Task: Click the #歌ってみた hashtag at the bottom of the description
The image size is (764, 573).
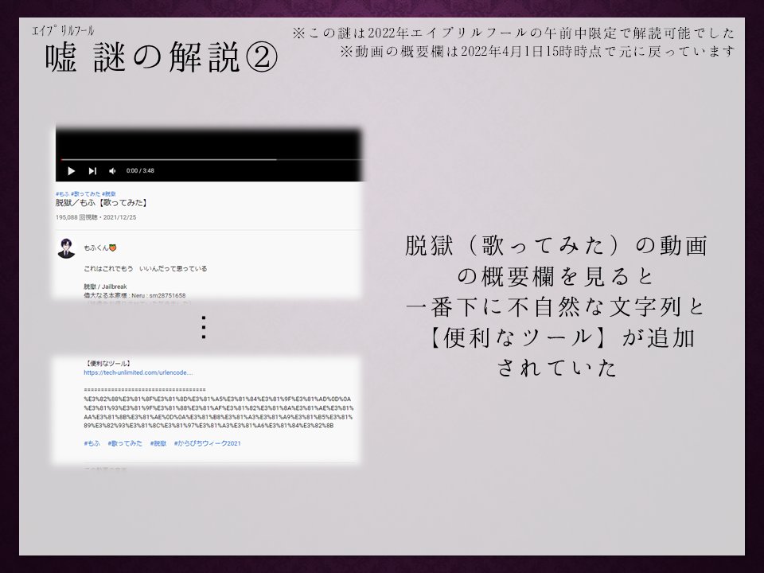Action: [125, 443]
